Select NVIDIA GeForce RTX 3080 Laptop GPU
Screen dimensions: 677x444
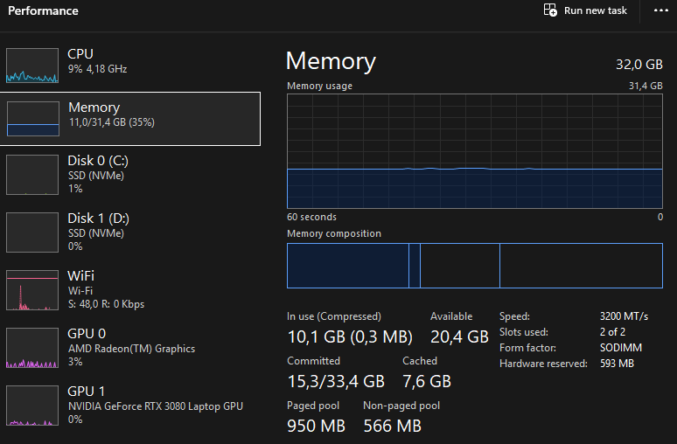tap(156, 406)
